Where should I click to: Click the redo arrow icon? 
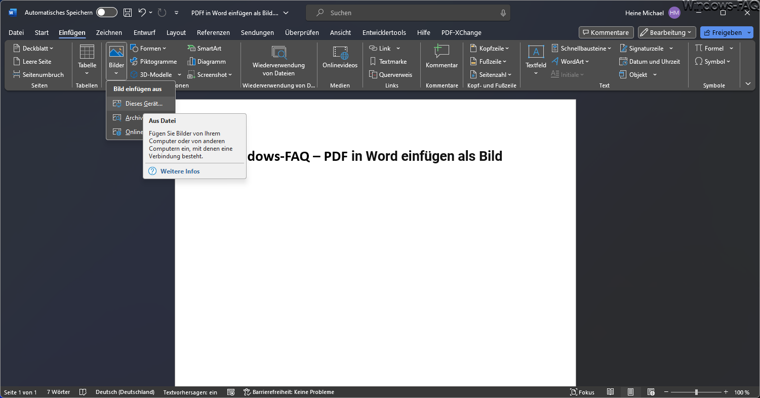[162, 13]
